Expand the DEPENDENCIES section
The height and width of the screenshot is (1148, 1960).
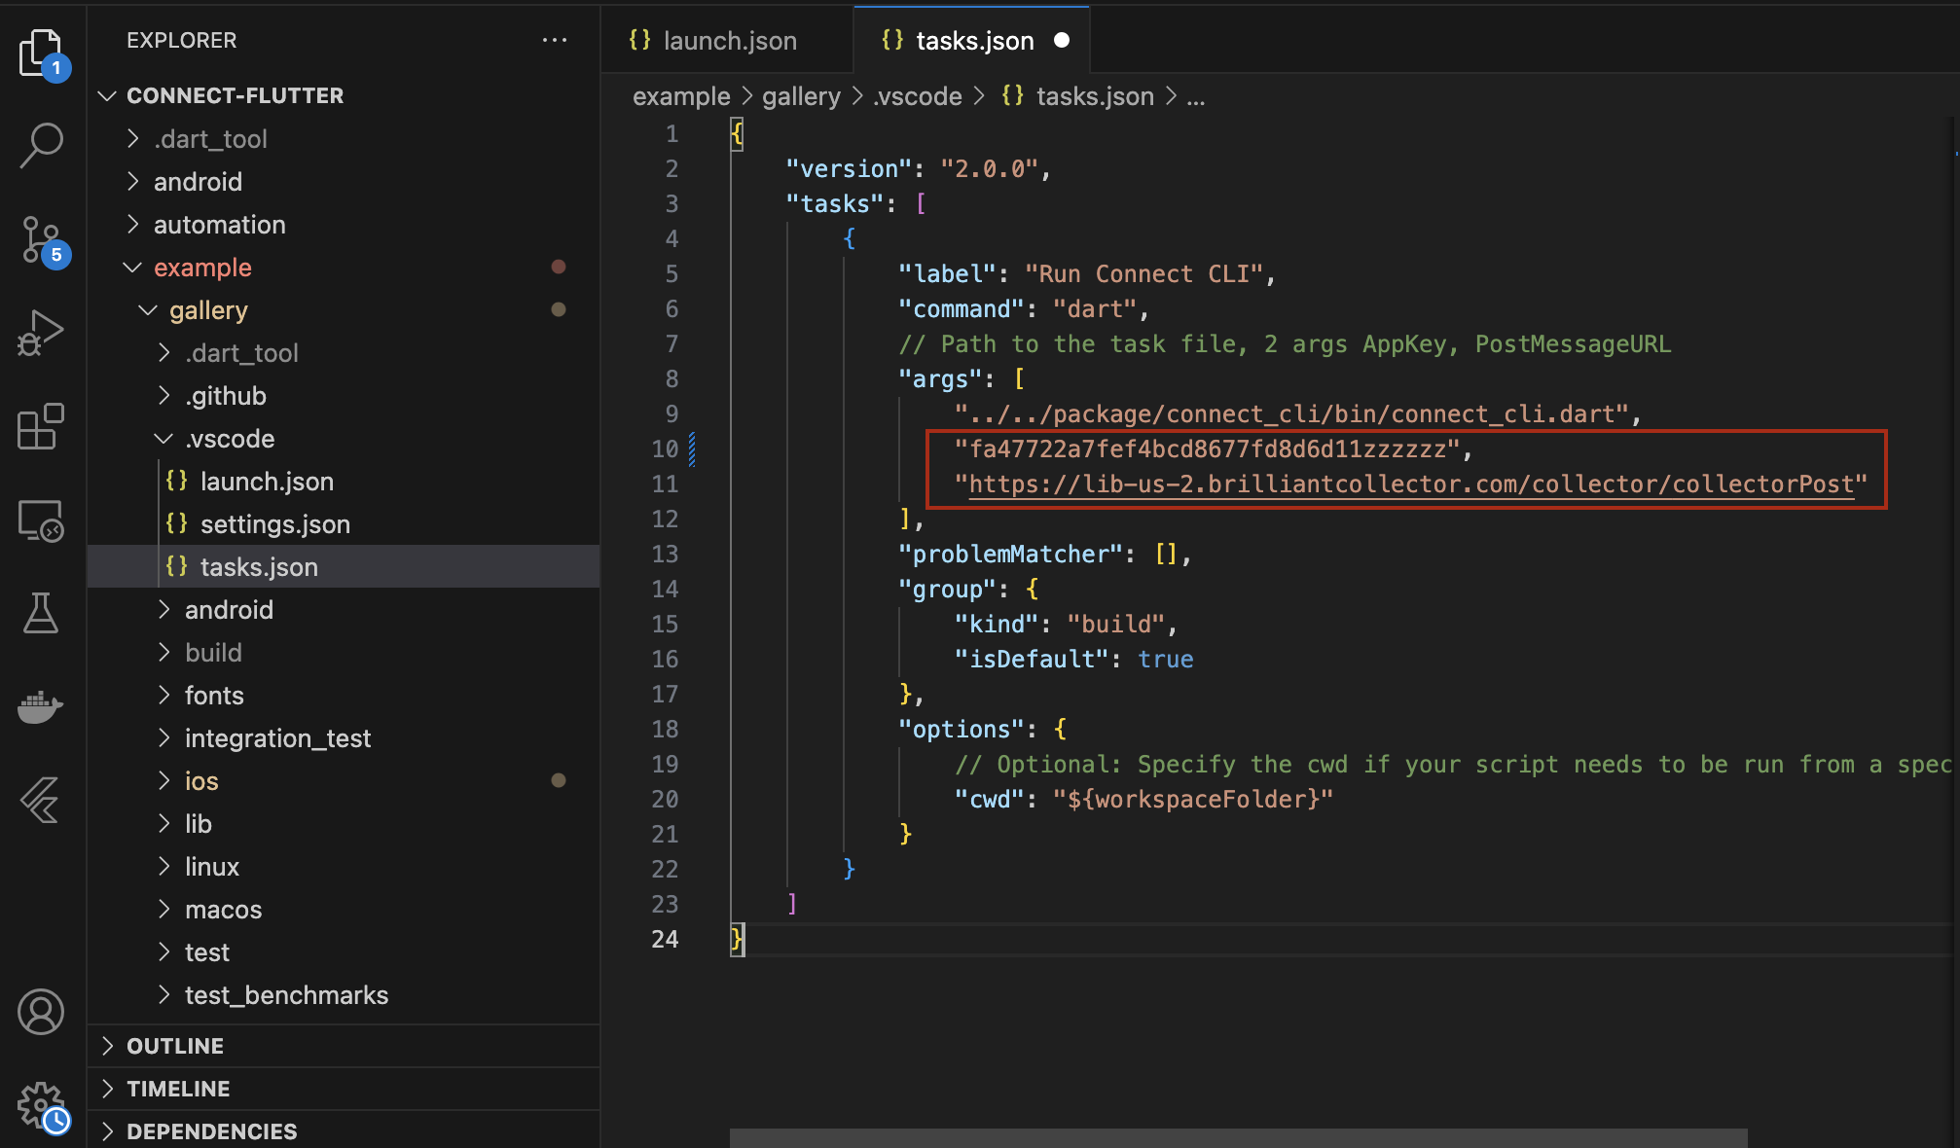pyautogui.click(x=344, y=1131)
